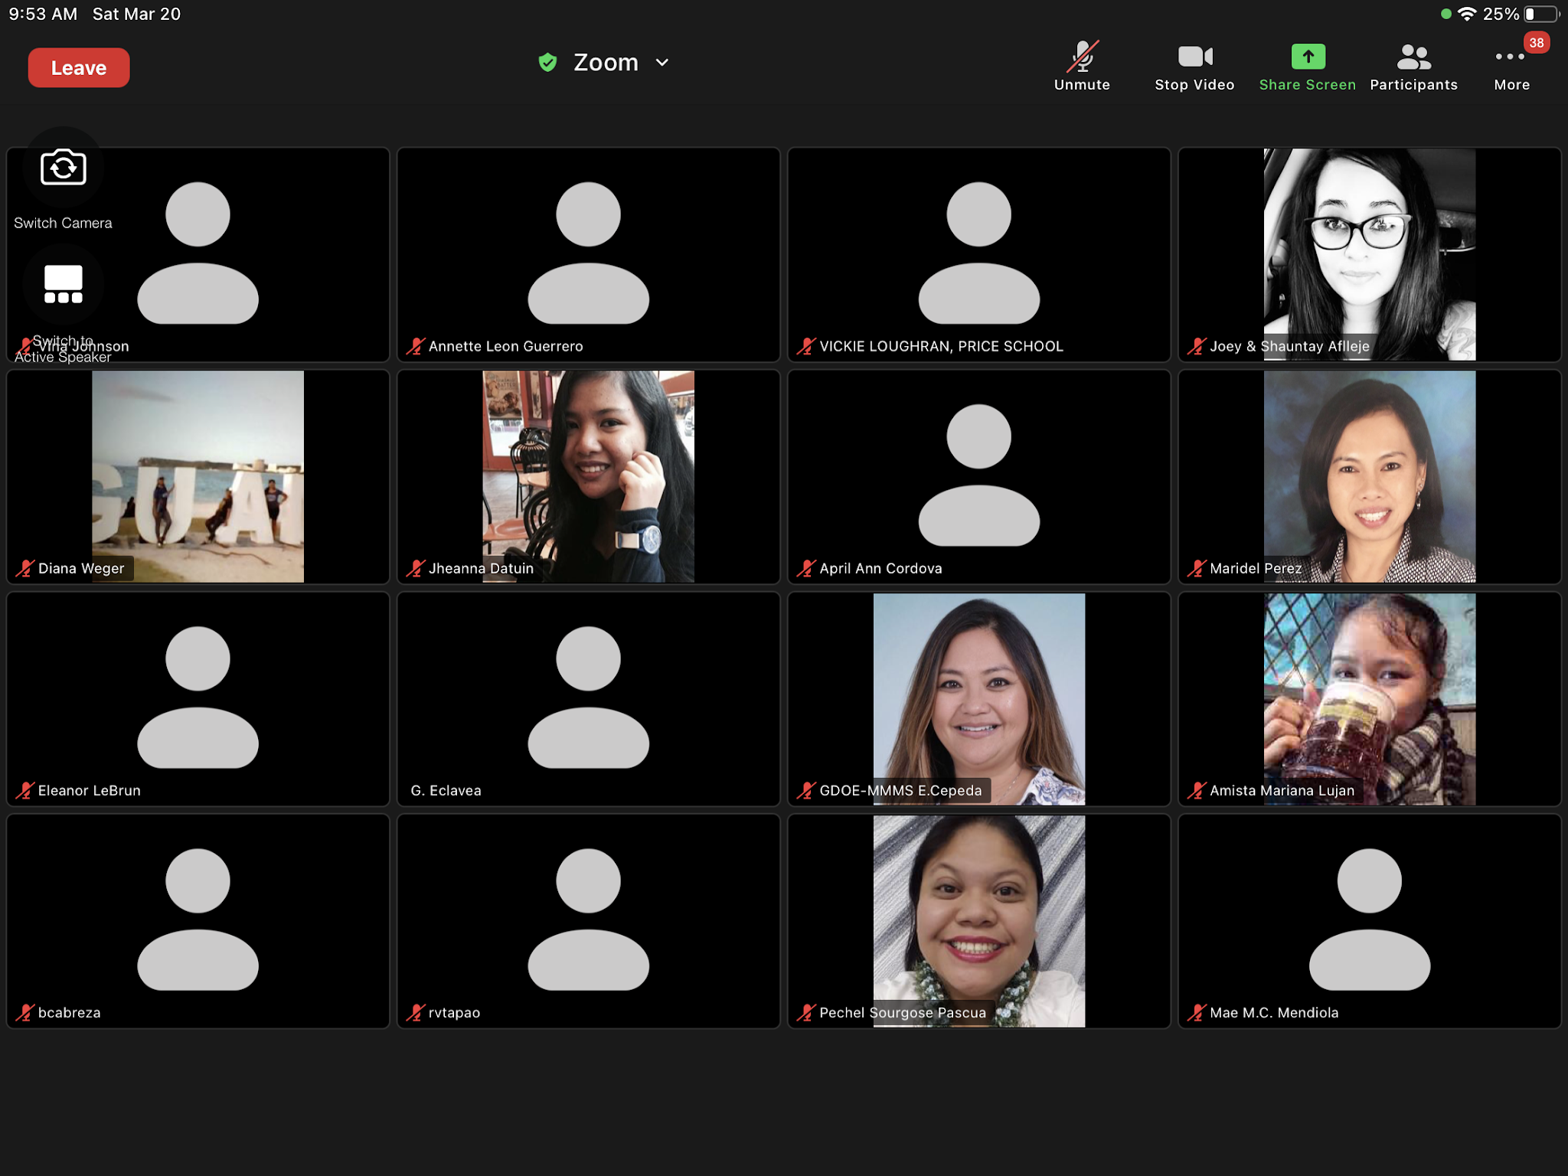Select Jheanna Datuin's video tile

(588, 476)
